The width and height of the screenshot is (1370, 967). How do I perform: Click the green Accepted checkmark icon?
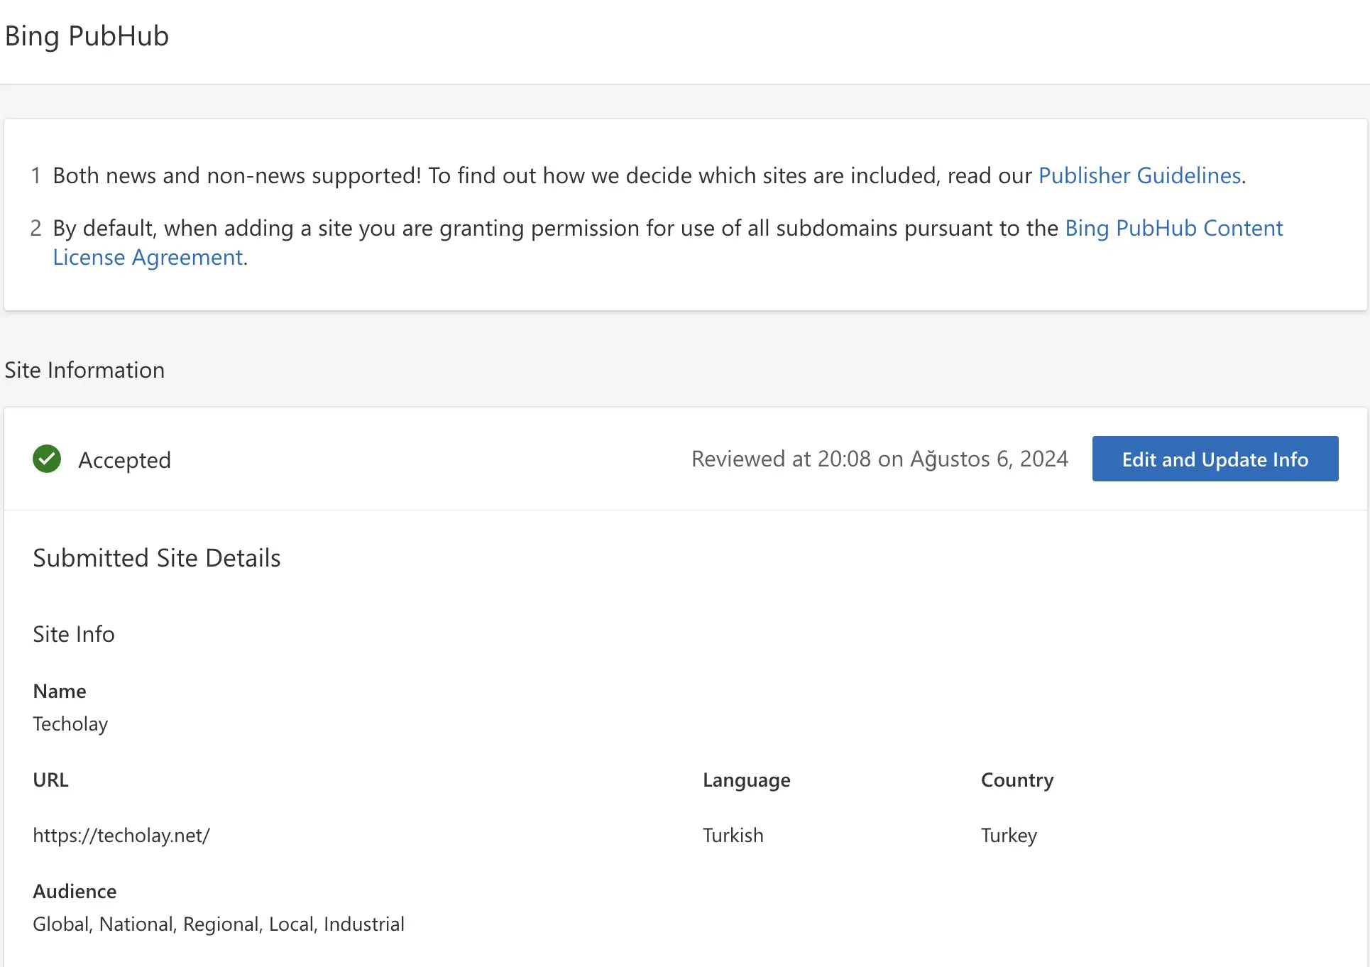[x=47, y=459]
